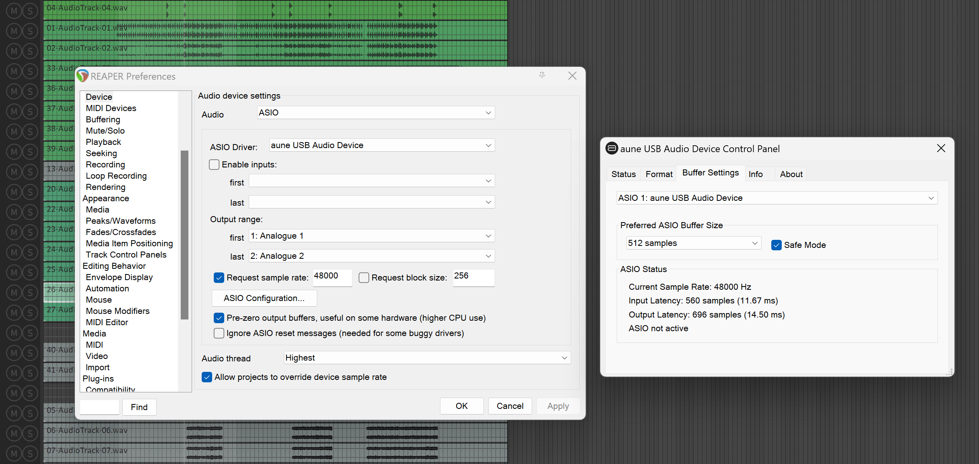Enable the inputs checkbox
The height and width of the screenshot is (464, 979).
tap(214, 165)
